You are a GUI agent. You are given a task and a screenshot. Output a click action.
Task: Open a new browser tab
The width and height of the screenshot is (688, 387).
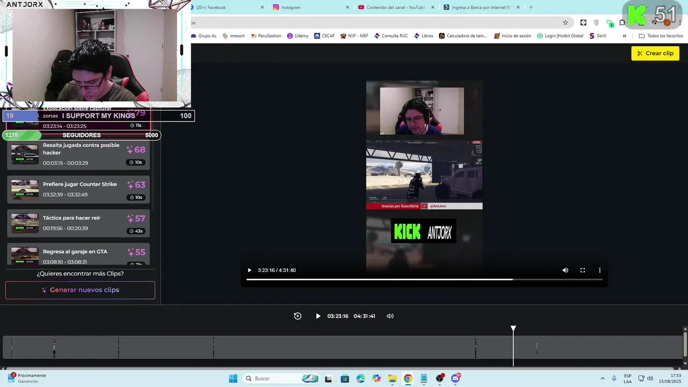[x=531, y=8]
